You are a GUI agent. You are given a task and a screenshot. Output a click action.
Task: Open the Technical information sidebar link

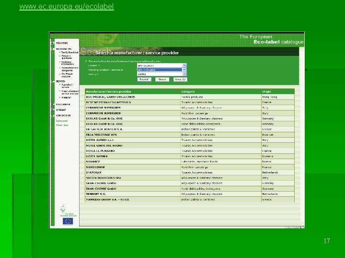(68, 63)
